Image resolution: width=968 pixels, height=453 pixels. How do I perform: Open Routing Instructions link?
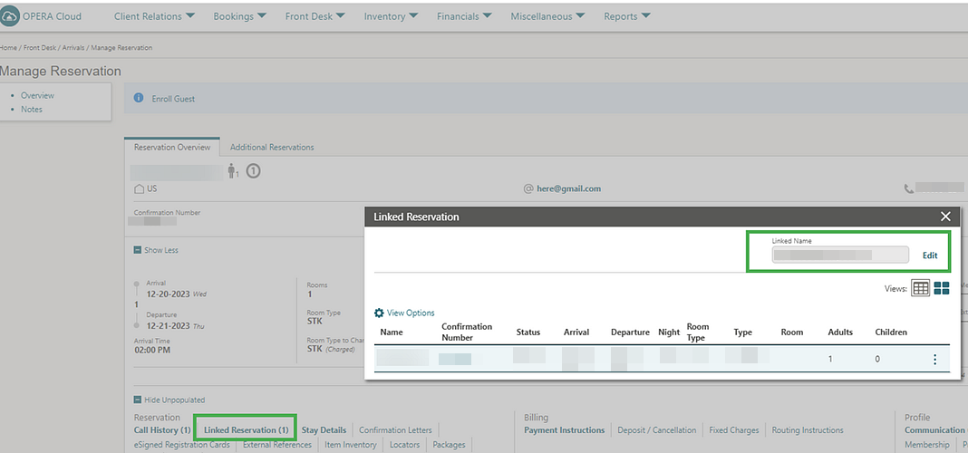click(808, 430)
